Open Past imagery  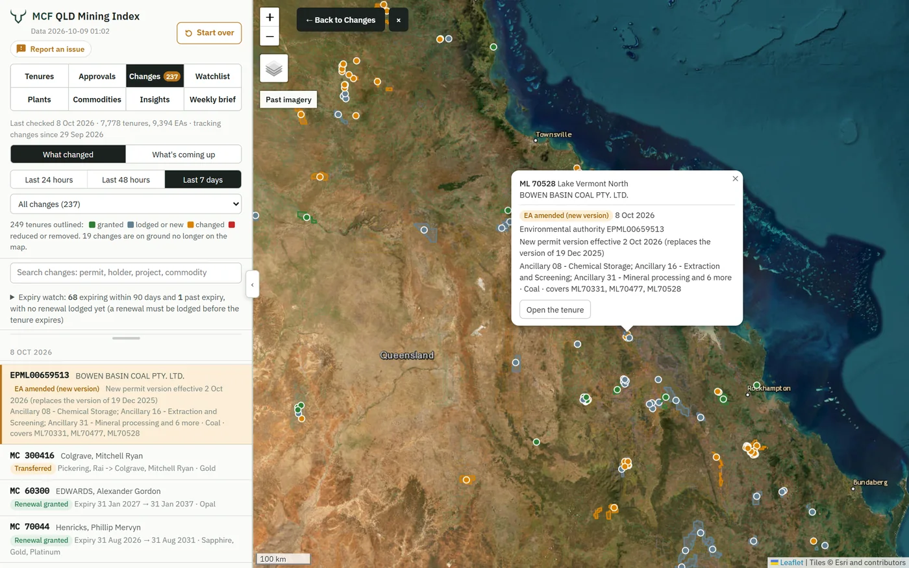pos(288,99)
